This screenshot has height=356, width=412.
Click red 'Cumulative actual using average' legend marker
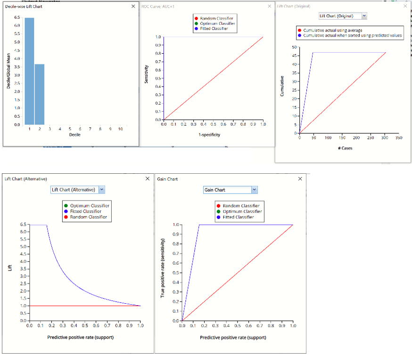click(299, 31)
